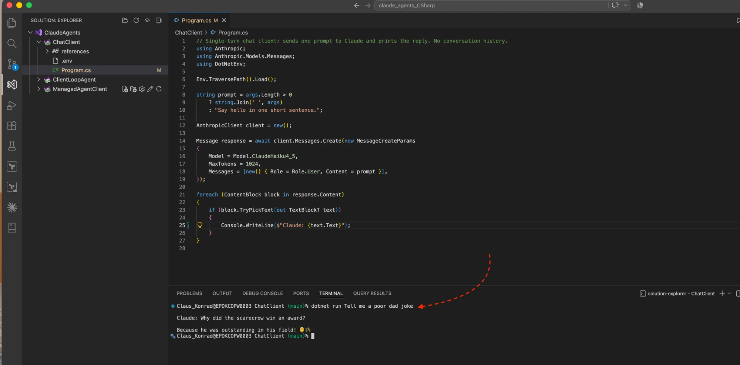Open the Testing flask view

tap(12, 146)
